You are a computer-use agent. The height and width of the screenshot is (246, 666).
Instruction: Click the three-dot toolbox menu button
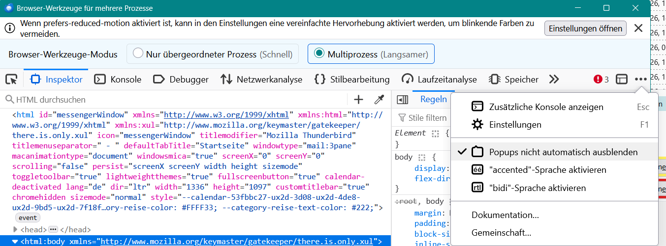pyautogui.click(x=640, y=79)
